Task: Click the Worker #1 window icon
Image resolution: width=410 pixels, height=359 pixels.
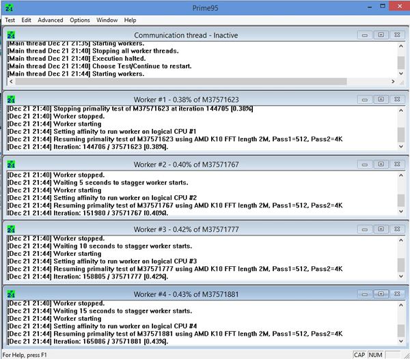Action: coord(11,100)
